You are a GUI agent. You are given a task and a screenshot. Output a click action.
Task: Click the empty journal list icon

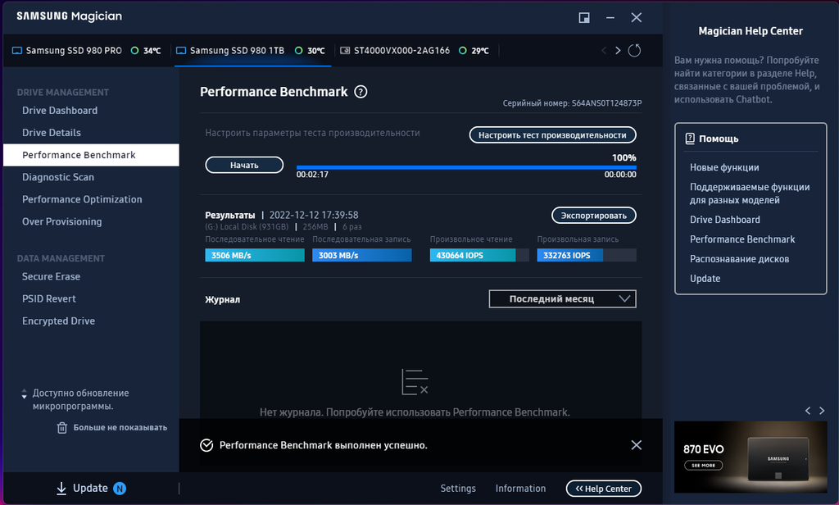pyautogui.click(x=415, y=382)
